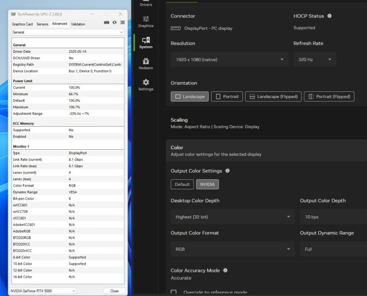Switch output color settings to Default
Screen dimensions: 367x296
click(182, 184)
